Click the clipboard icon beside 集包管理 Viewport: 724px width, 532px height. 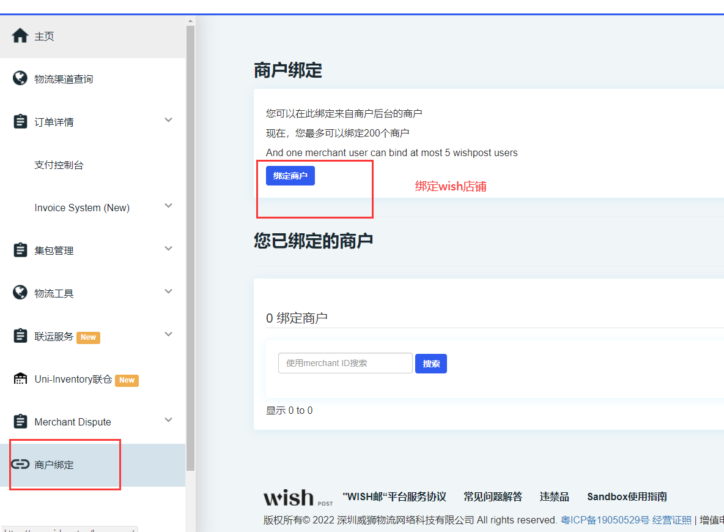[20, 250]
